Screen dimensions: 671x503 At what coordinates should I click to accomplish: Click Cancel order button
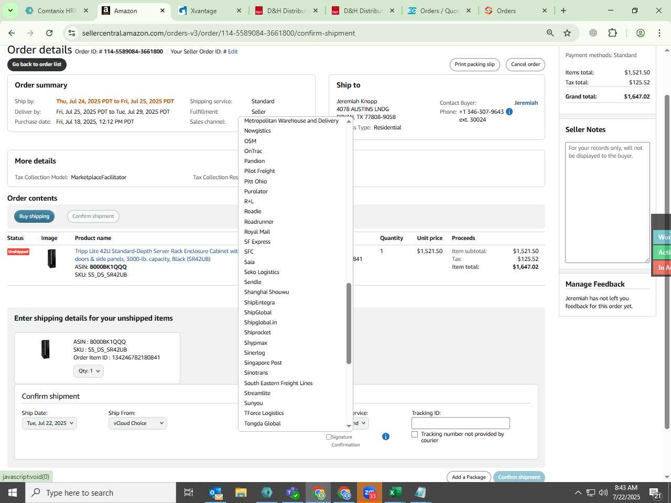tap(525, 64)
